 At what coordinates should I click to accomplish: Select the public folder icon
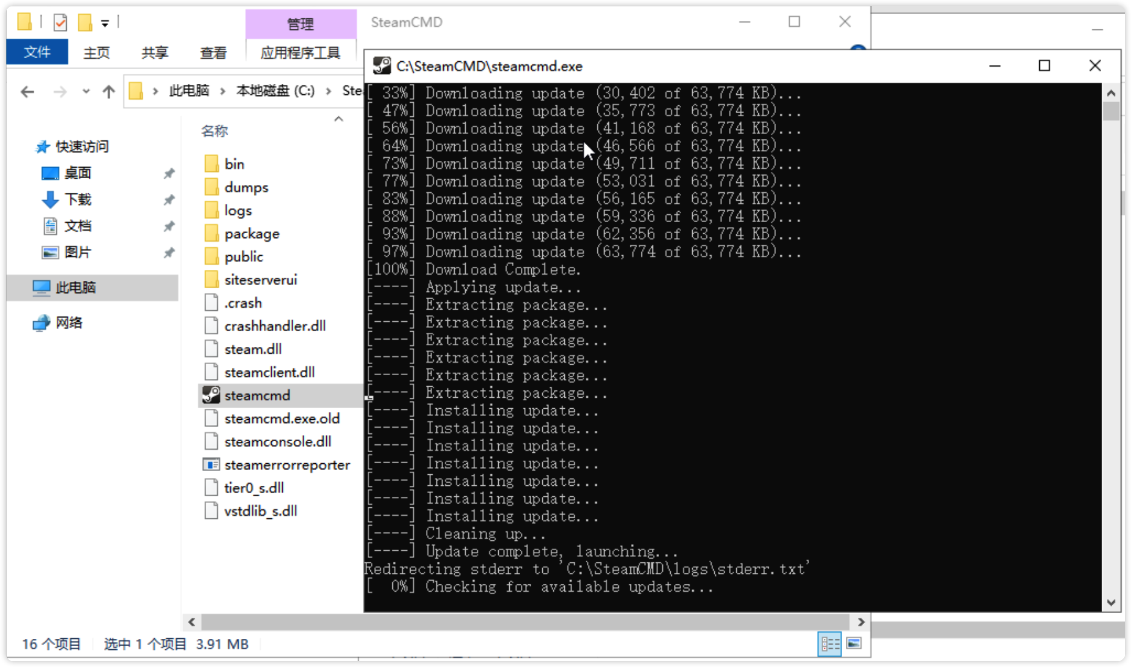[211, 256]
